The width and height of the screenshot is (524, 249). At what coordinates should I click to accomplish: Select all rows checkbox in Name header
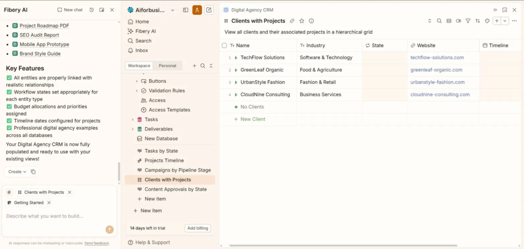coord(224,46)
